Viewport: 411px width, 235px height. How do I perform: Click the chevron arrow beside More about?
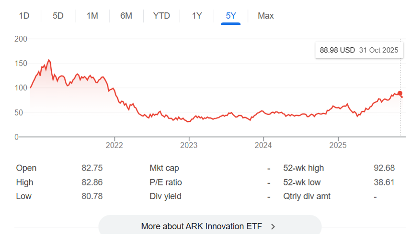tap(273, 226)
